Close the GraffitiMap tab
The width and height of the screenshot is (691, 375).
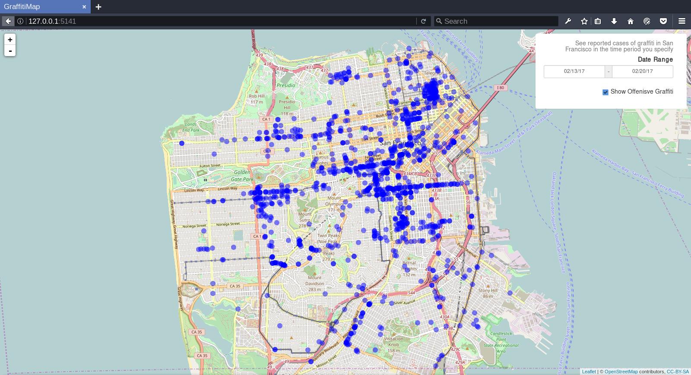point(84,6)
